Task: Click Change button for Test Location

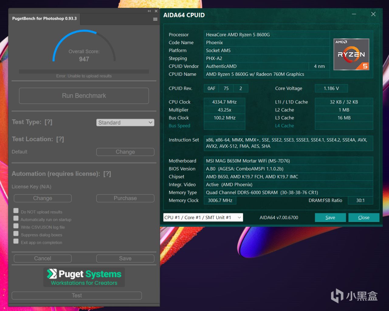Action: click(125, 152)
